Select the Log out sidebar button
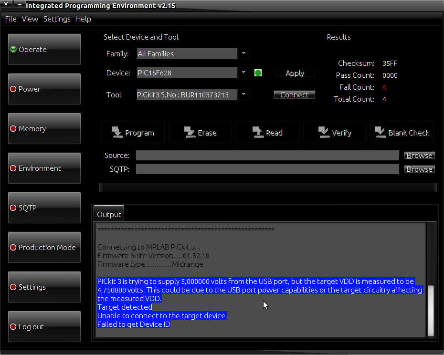The height and width of the screenshot is (355, 444). 44,327
